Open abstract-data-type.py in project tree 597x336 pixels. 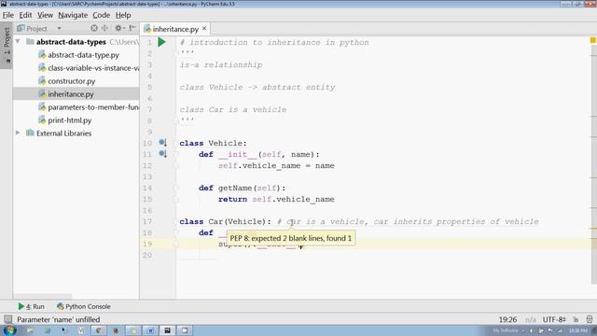tap(83, 55)
